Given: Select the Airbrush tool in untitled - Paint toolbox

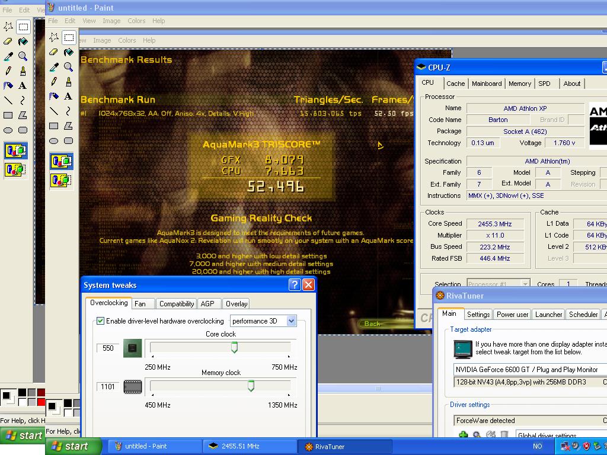Looking at the screenshot, I should 54,97.
